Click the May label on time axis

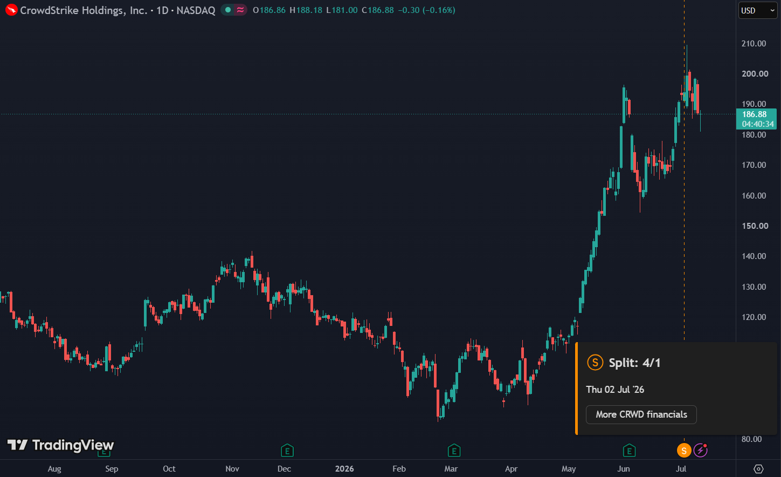[x=569, y=468]
